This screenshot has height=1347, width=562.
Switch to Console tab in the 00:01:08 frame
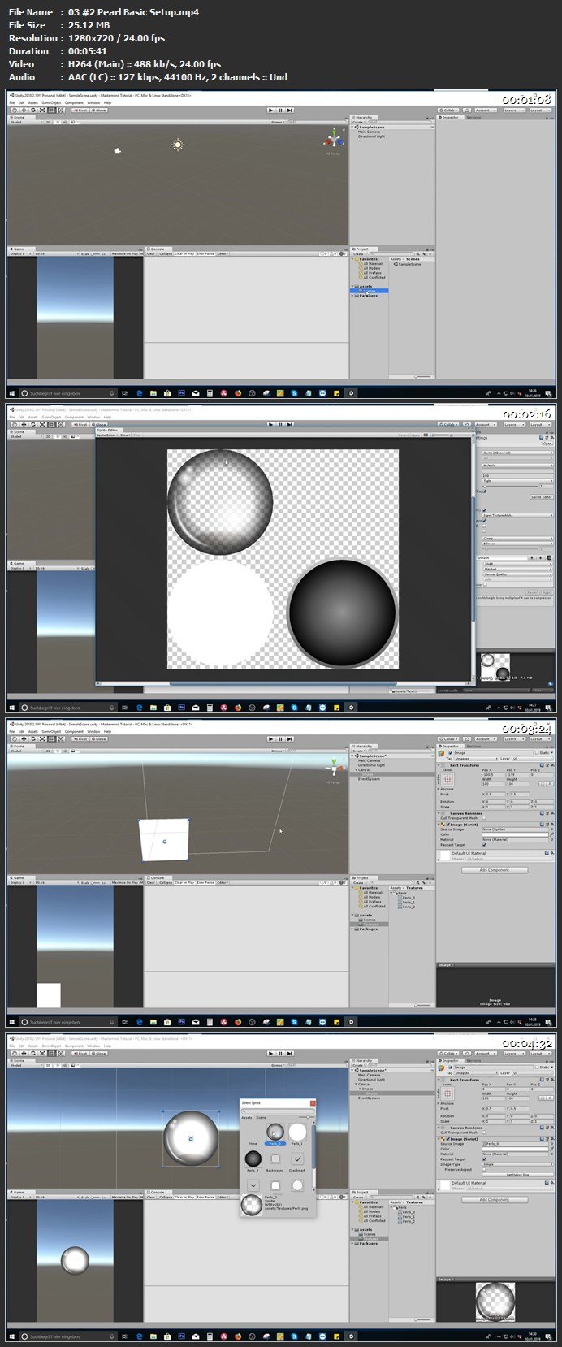tap(157, 249)
